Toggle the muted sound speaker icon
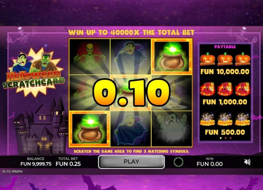 [247, 162]
